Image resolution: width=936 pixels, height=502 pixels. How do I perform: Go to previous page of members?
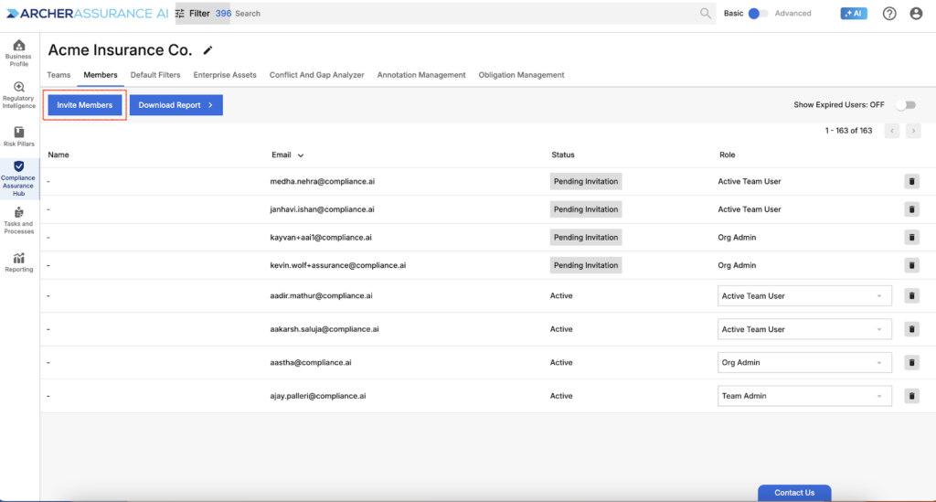[x=892, y=131]
